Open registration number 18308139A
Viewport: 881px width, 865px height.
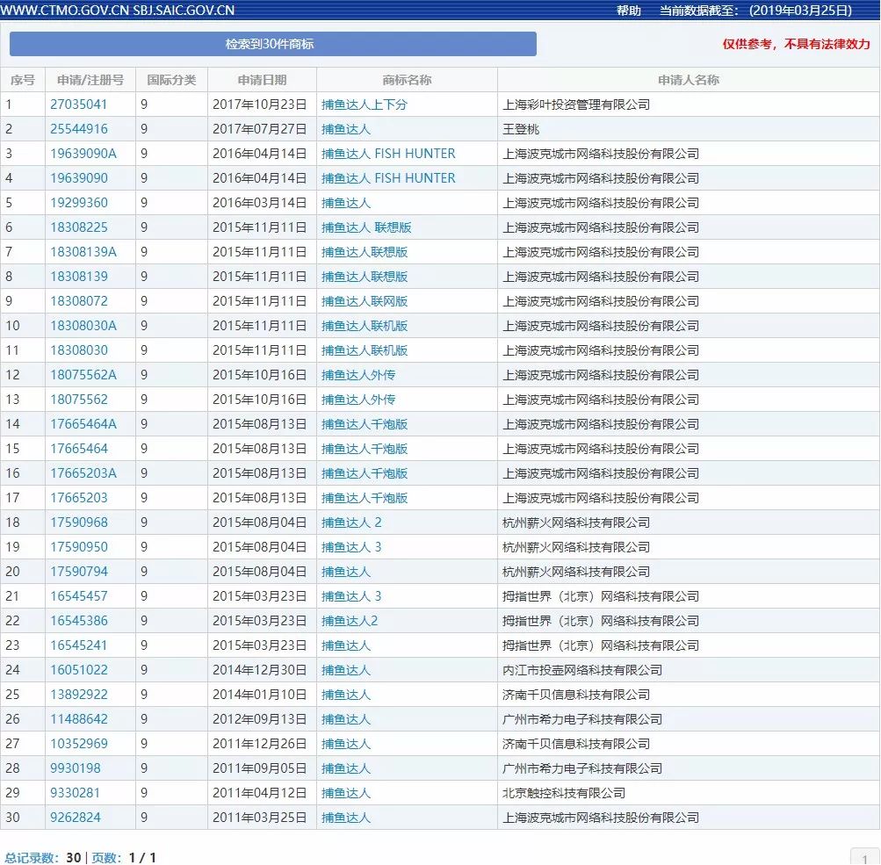tap(83, 252)
